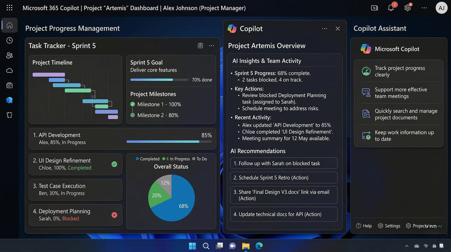This screenshot has height=252, width=451.
Task: Go to Home in the left sidebar
Action: tap(9, 25)
